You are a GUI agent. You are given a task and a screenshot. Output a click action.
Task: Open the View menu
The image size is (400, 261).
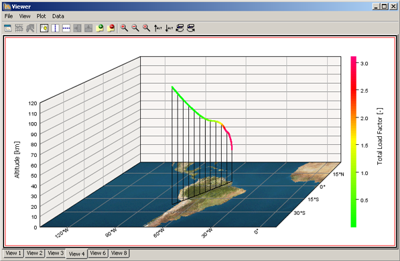tap(25, 16)
